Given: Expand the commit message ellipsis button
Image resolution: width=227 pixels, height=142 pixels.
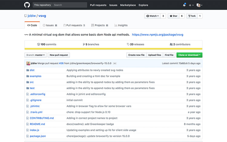Looking at the screenshot, I should [x=115, y=63].
